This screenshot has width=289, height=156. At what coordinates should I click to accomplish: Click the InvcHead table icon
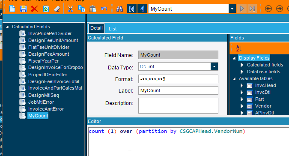pyautogui.click(x=250, y=86)
